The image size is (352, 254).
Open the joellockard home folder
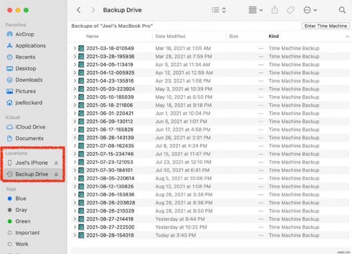[24, 103]
